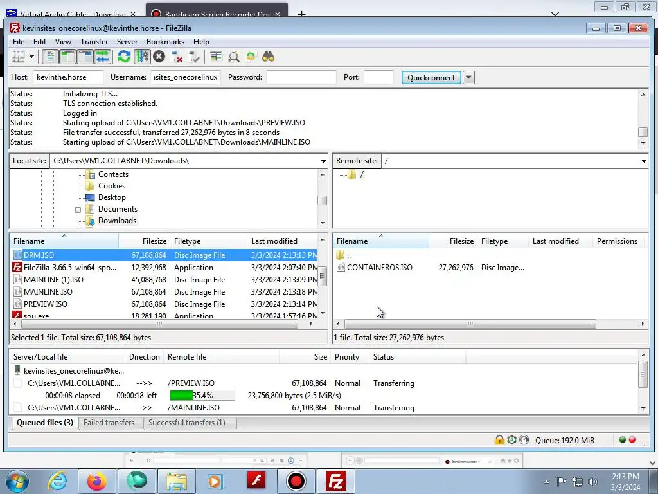
Task: Expand the Documents folder tree node
Action: pyautogui.click(x=78, y=210)
